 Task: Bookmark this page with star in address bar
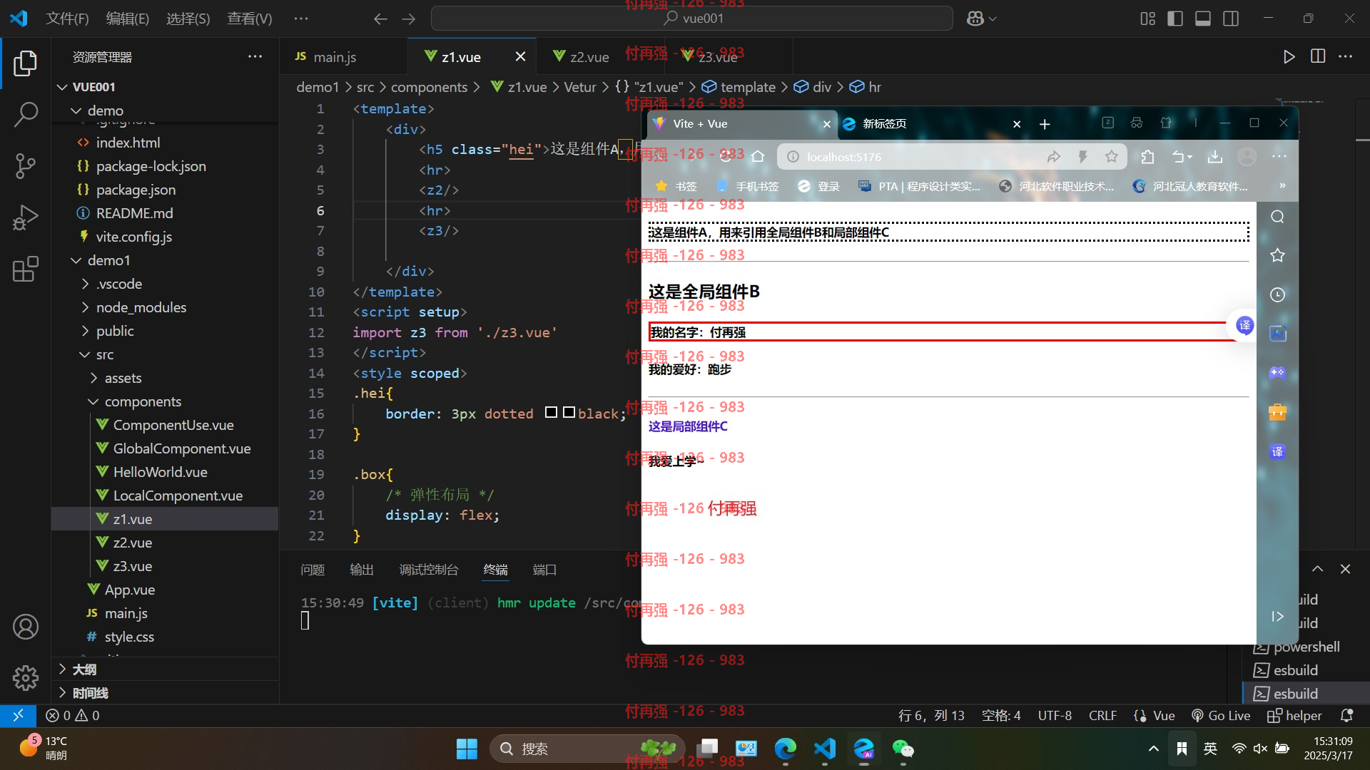point(1111,157)
